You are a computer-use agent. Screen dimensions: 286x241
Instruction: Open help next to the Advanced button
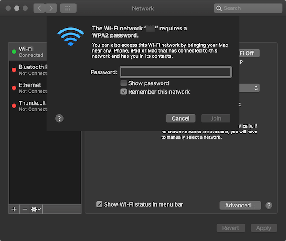click(269, 205)
